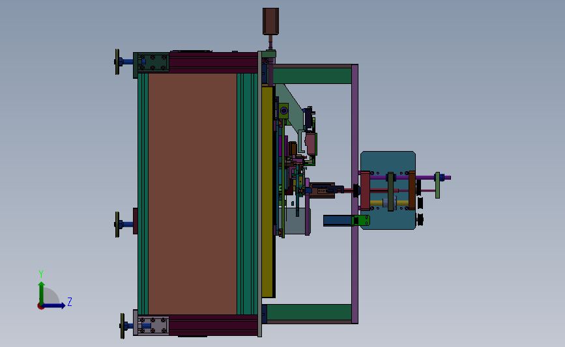Select the dark brown motor cylinder on top
565x347 pixels.
tap(270, 21)
